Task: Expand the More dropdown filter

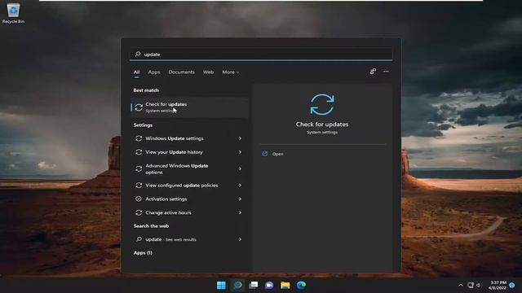Action: (230, 72)
